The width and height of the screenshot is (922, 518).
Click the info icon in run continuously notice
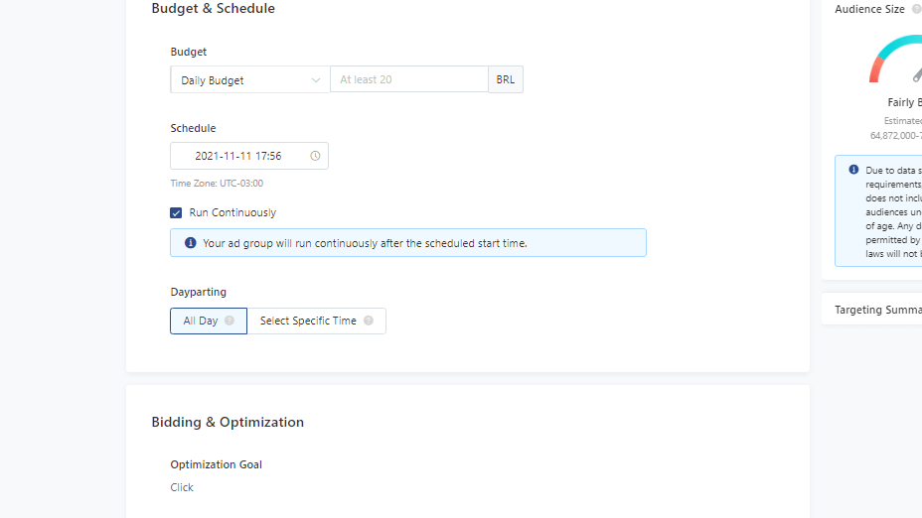click(191, 242)
